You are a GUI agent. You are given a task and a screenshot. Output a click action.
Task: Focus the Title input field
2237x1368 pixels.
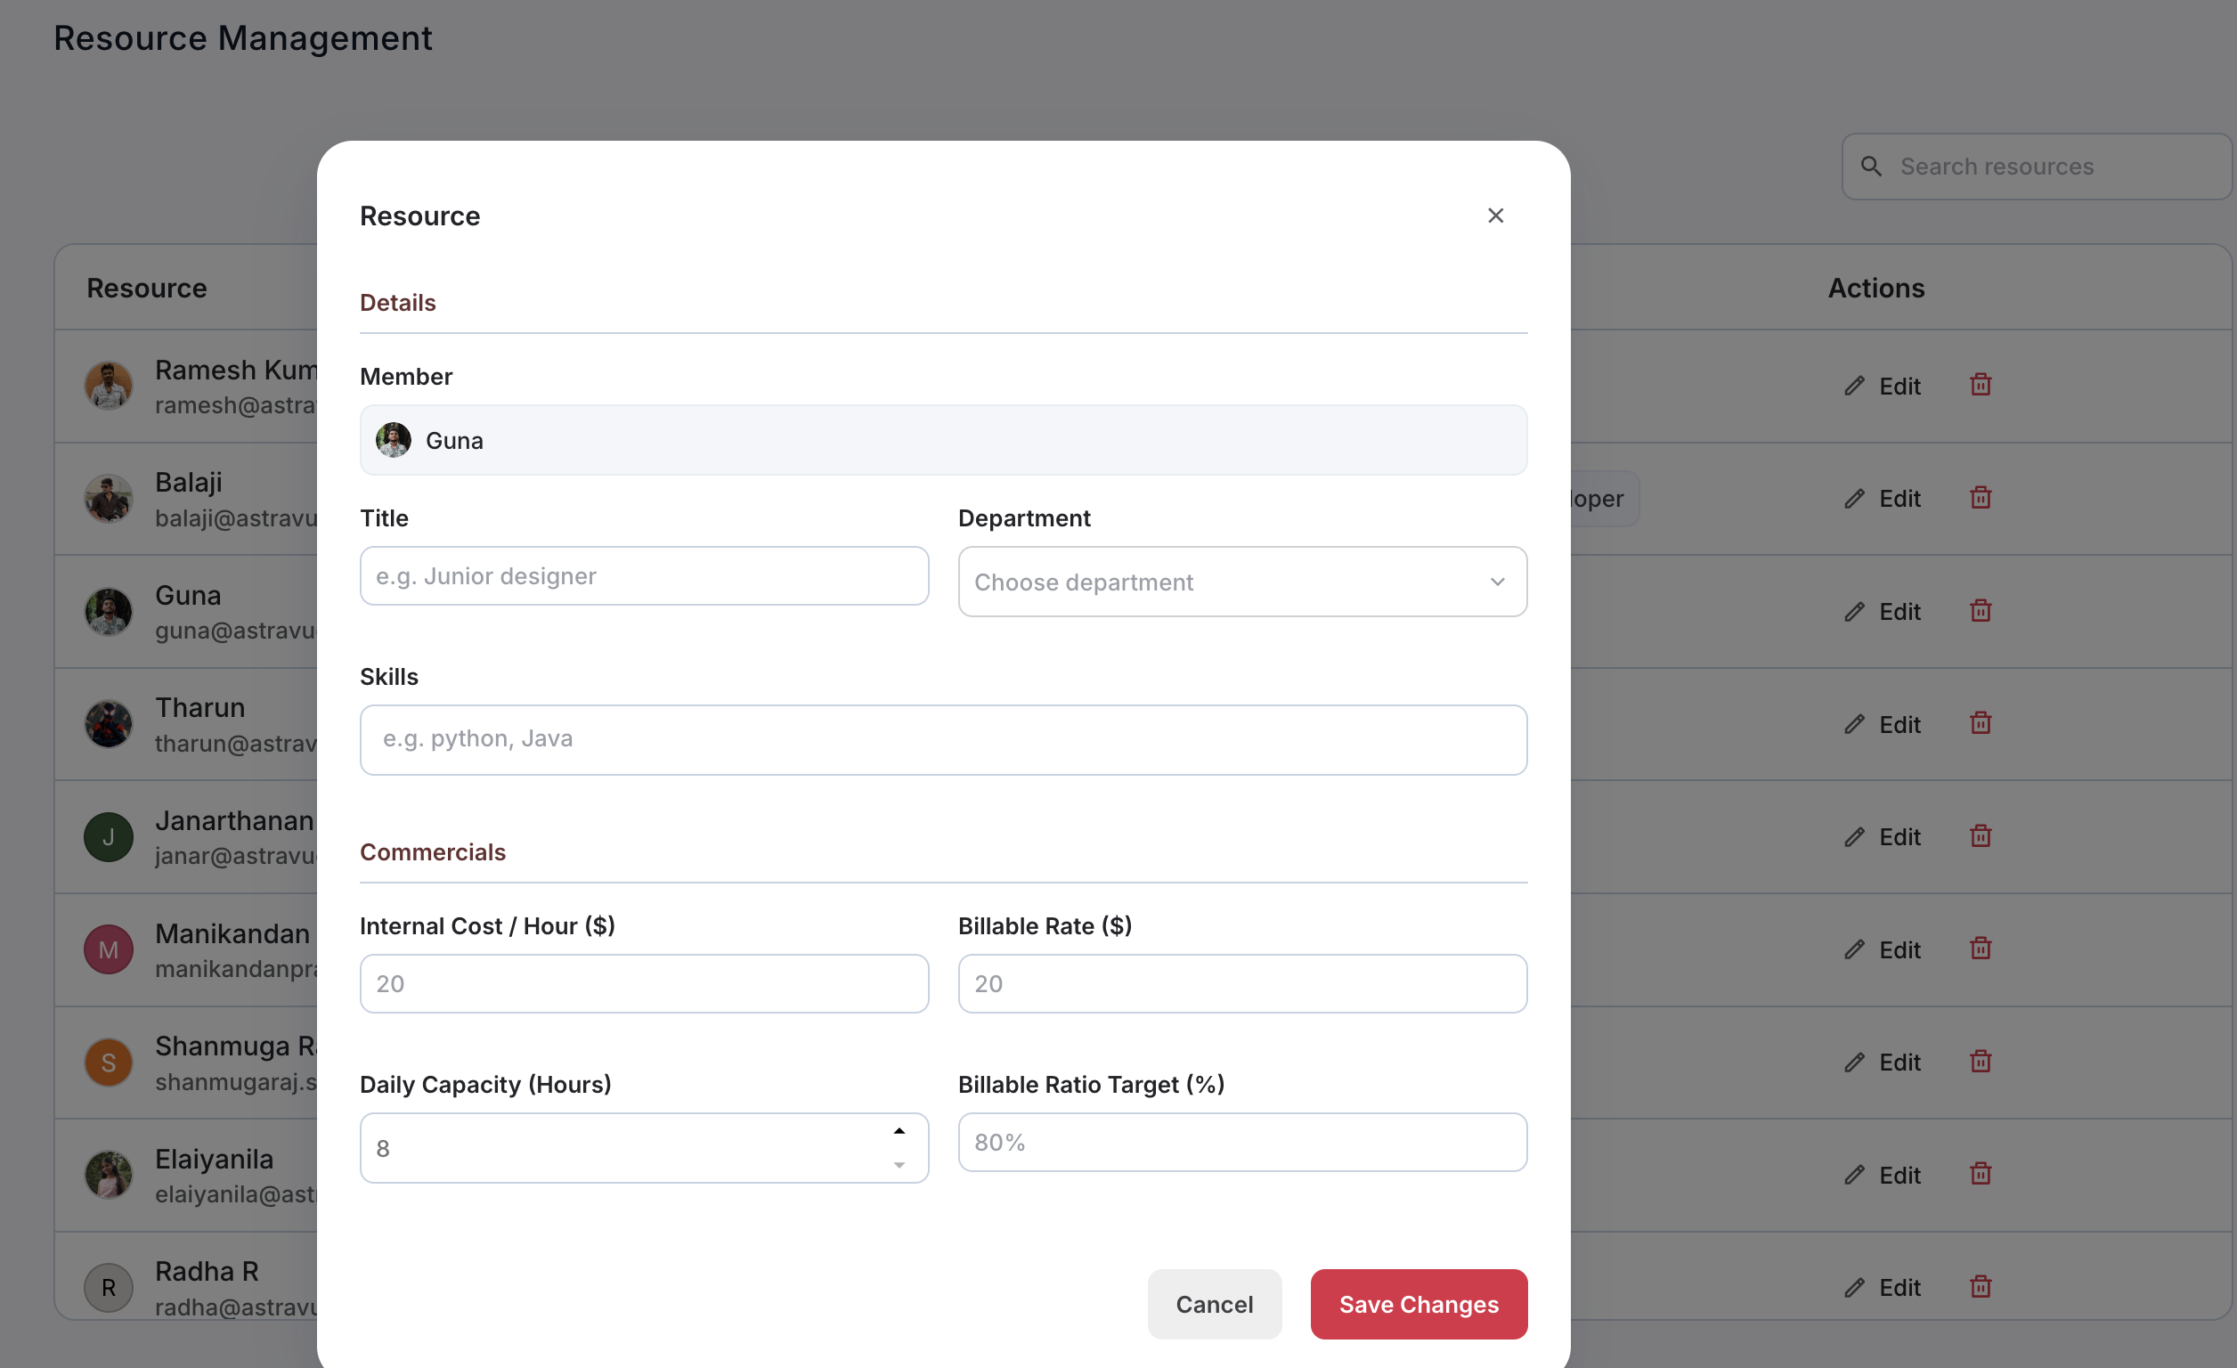[644, 575]
